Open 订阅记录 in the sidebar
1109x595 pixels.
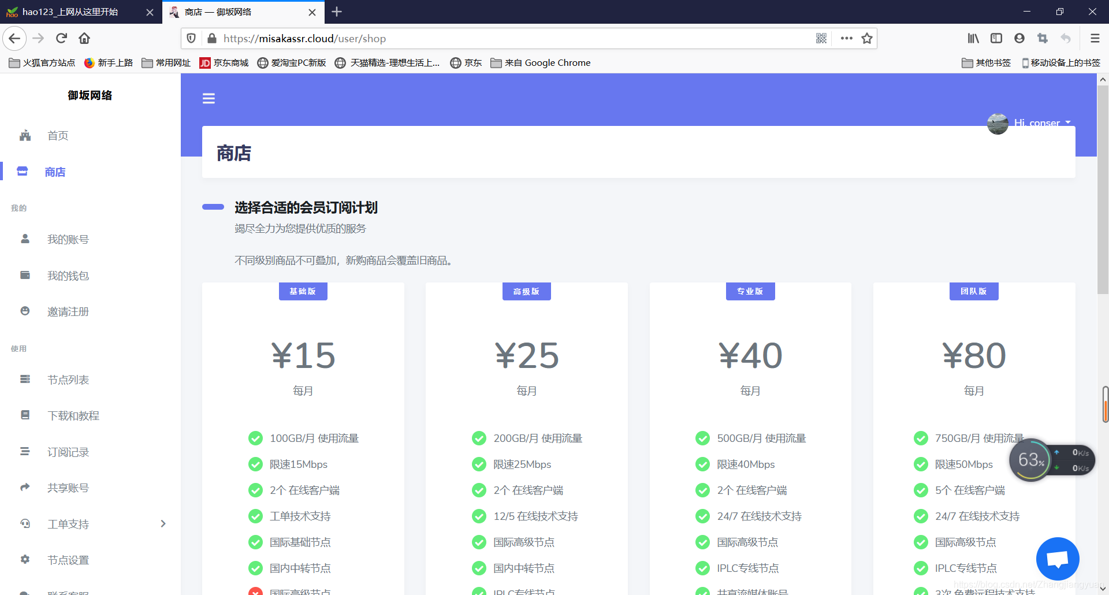pos(68,452)
